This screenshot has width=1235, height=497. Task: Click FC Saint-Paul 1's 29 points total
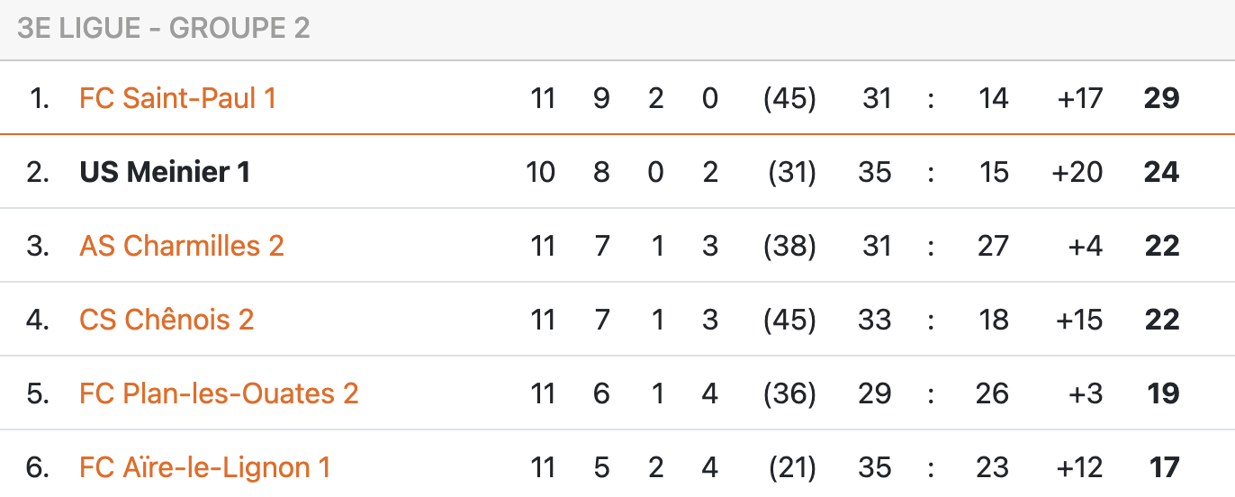1161,98
